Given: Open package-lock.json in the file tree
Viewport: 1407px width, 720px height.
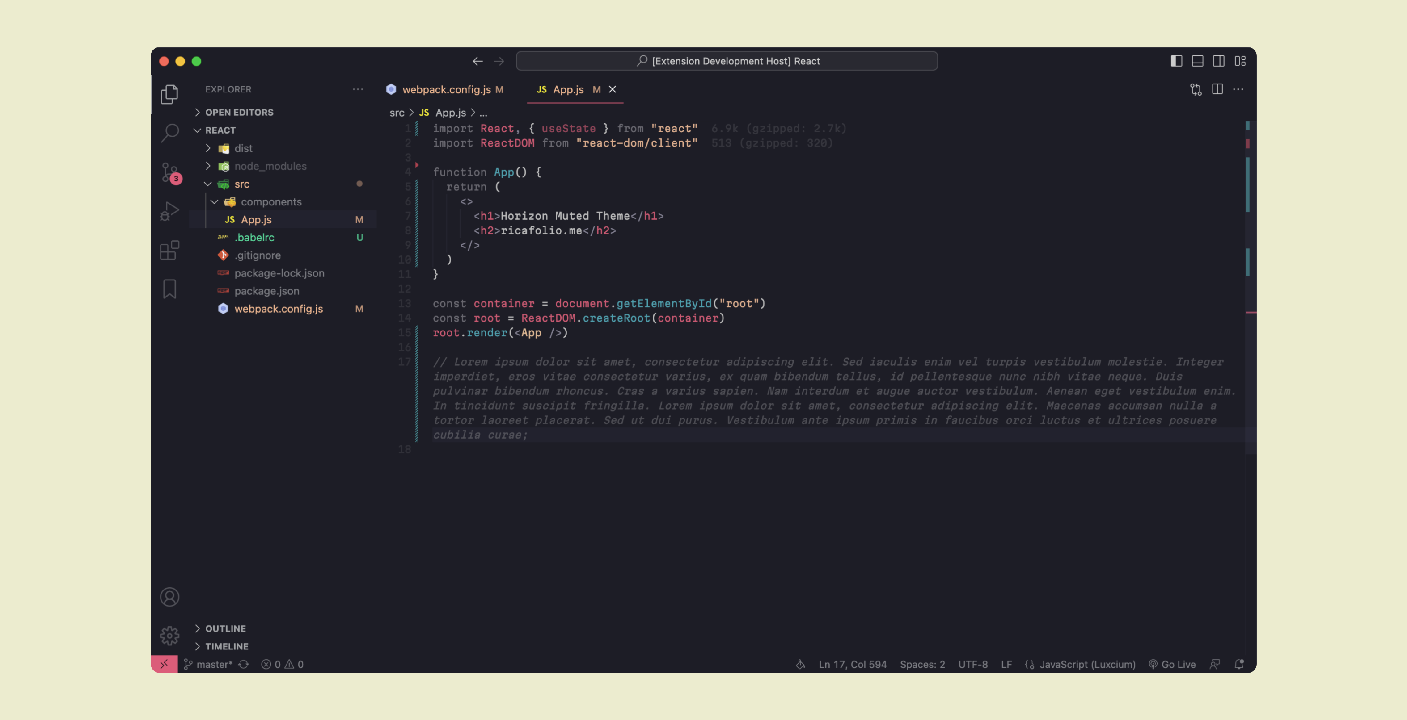Looking at the screenshot, I should tap(279, 273).
